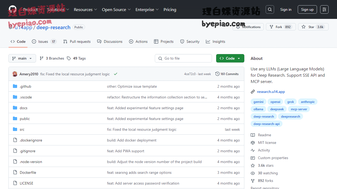Click the branch icon beside 3 Branches
The height and width of the screenshot is (189, 337).
(42, 58)
